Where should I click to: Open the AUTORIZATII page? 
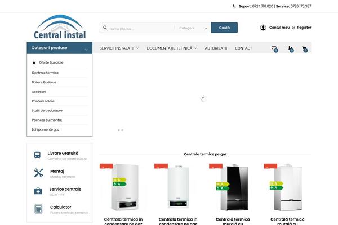click(216, 48)
